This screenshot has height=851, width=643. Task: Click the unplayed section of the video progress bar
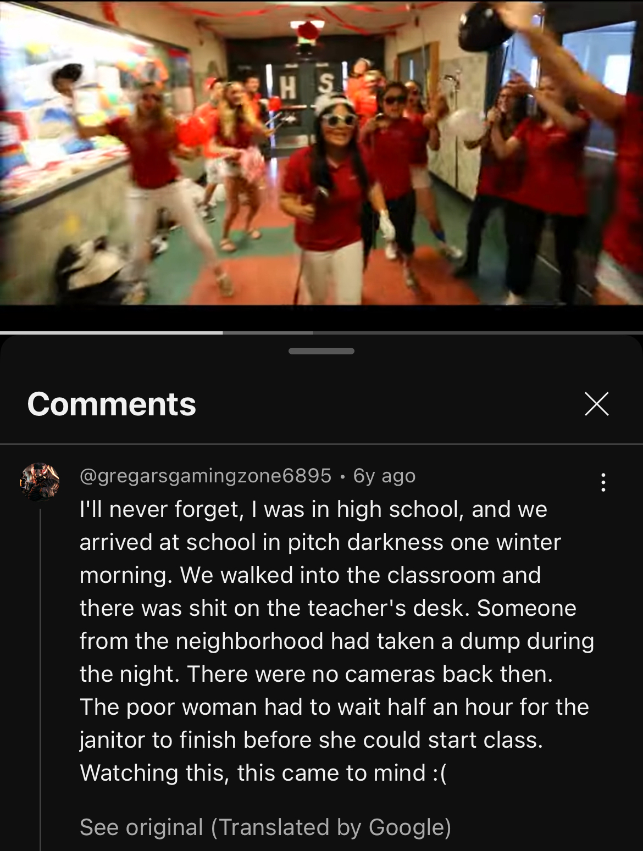(478, 332)
